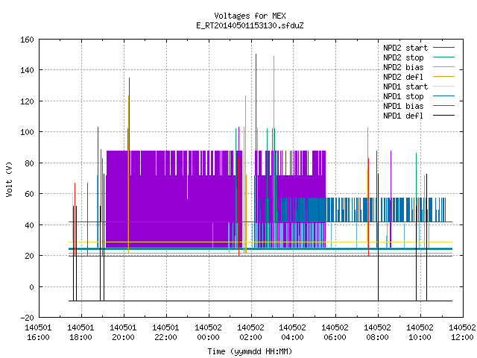This screenshot has height=358, width=477.
Task: Click the 100 y-axis tick label
Action: coord(27,132)
